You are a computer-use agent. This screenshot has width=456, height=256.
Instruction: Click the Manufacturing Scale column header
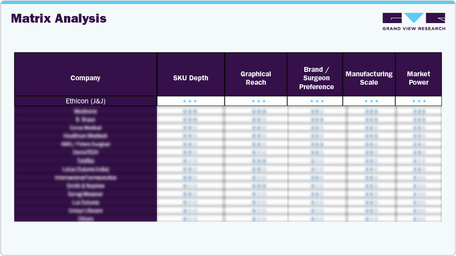(369, 78)
